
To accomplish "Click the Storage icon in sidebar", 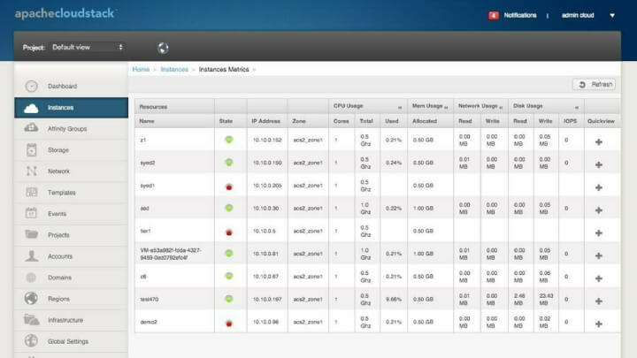I will point(31,149).
